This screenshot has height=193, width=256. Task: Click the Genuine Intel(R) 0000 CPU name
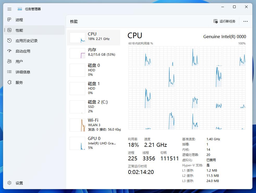[x=225, y=37]
